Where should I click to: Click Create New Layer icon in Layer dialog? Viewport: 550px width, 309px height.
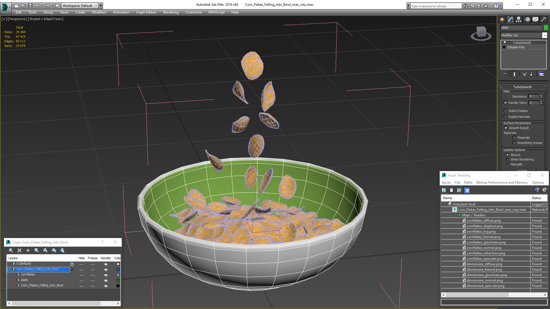coord(11,250)
